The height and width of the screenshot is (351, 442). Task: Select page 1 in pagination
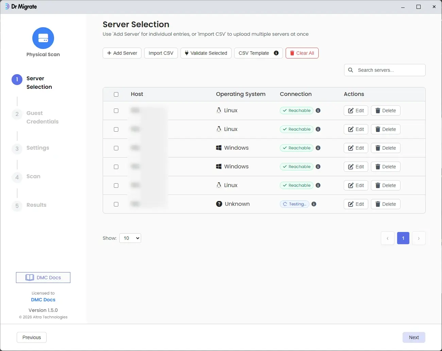coord(403,238)
